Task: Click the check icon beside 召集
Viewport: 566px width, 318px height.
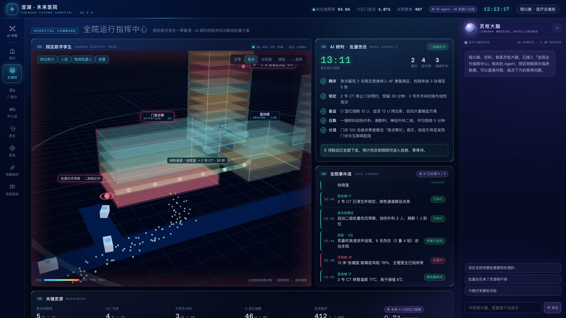Action: tap(323, 120)
